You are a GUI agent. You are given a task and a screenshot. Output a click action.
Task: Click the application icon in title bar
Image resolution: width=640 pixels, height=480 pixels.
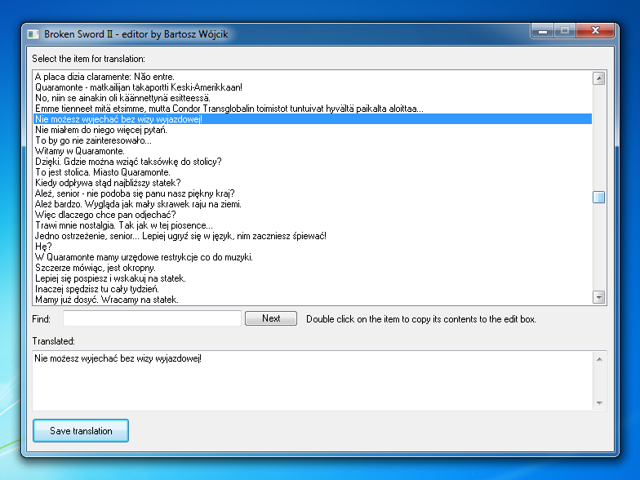[x=33, y=34]
